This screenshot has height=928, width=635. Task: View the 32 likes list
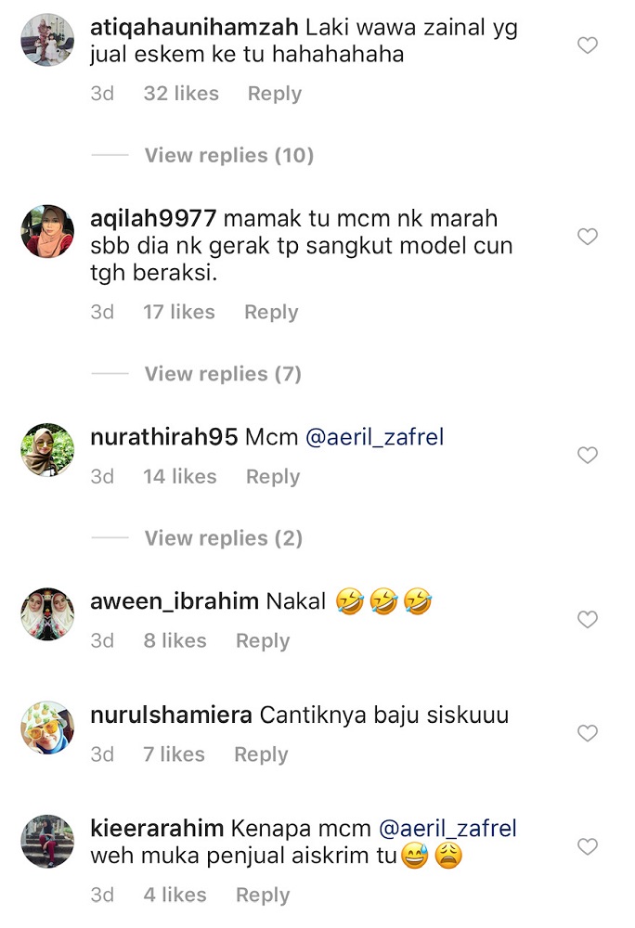click(181, 94)
